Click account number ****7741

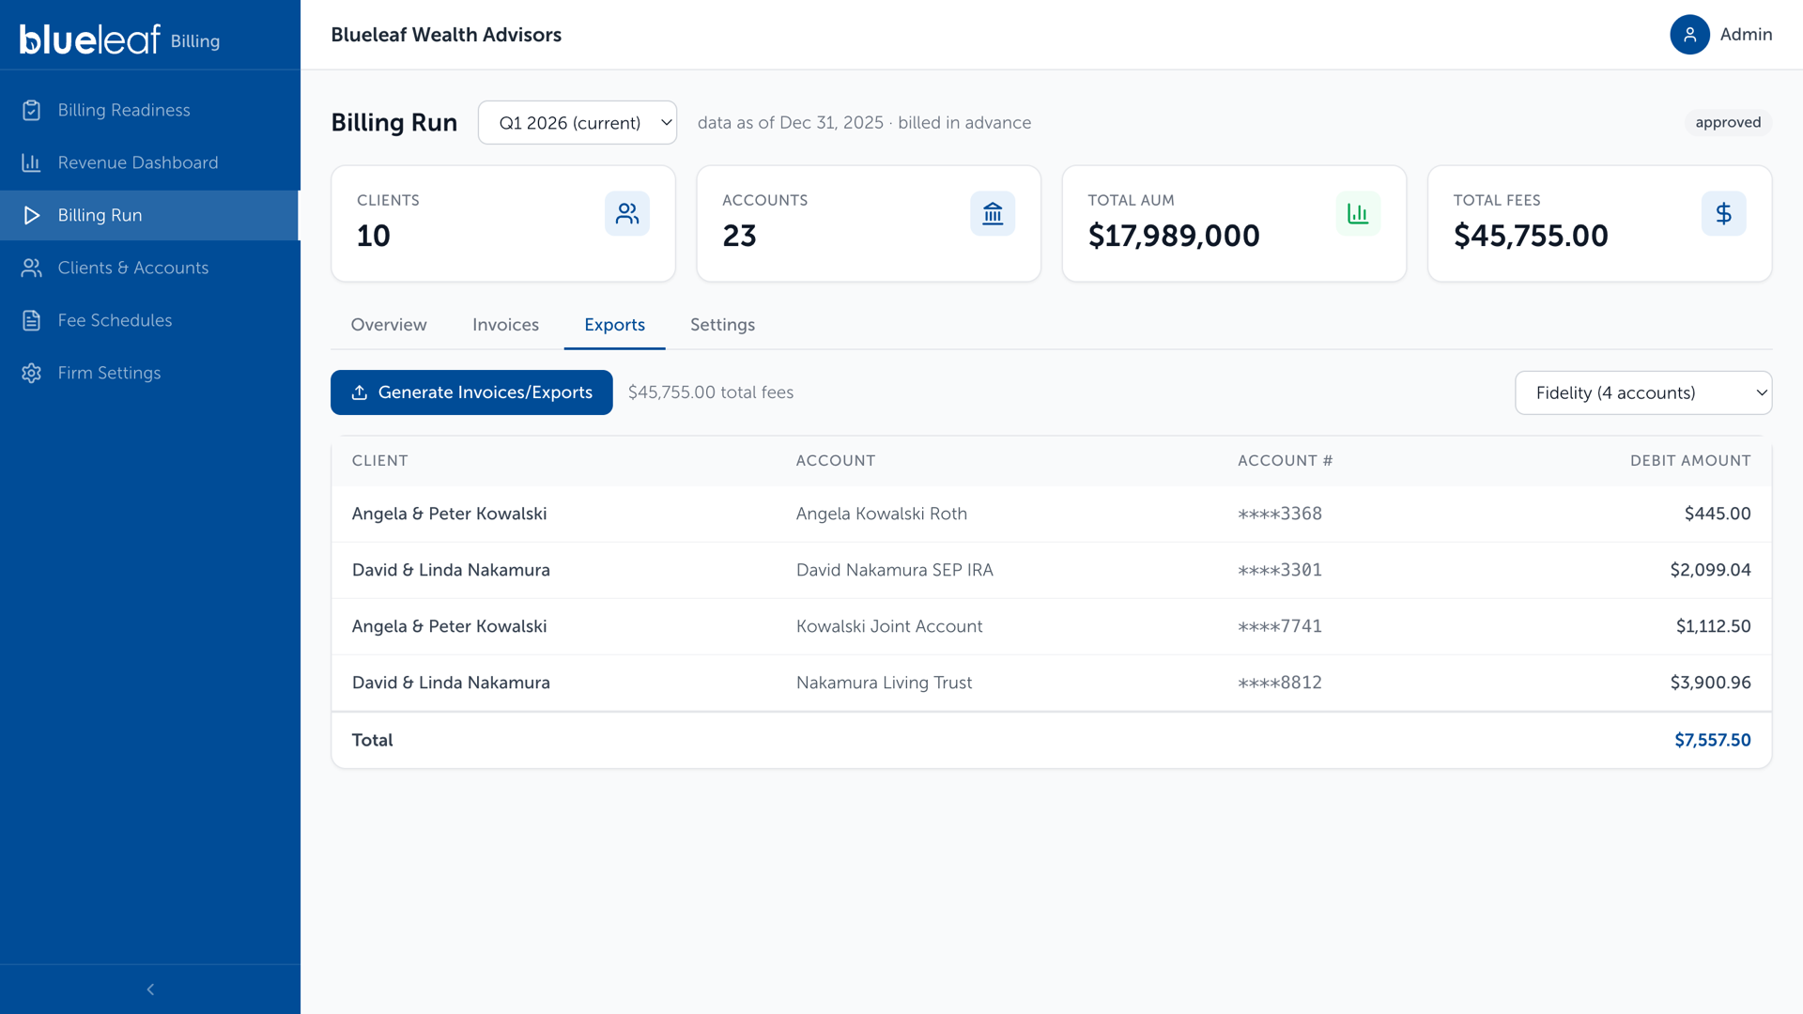tap(1279, 626)
